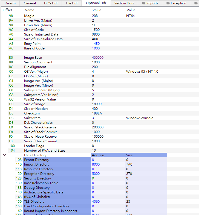The image size is (199, 215).
Task: Follow Import Directory address 8000
Action: coord(96,164)
